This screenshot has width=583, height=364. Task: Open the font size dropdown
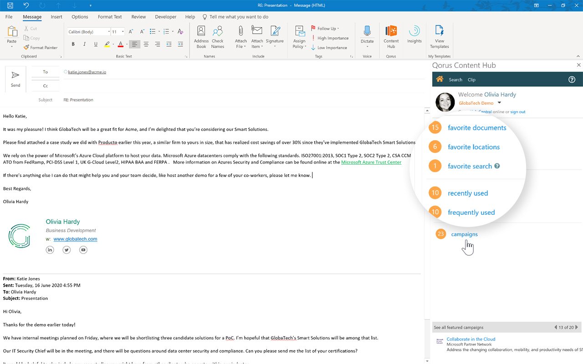tap(122, 32)
